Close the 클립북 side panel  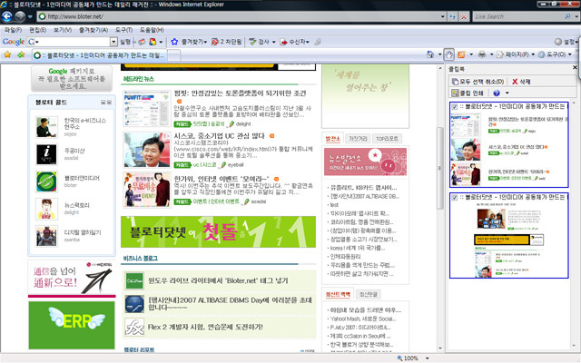pos(575,67)
